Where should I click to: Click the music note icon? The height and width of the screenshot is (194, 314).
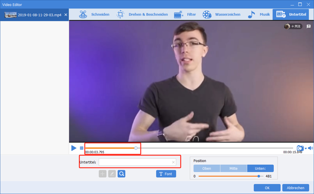click(251, 15)
